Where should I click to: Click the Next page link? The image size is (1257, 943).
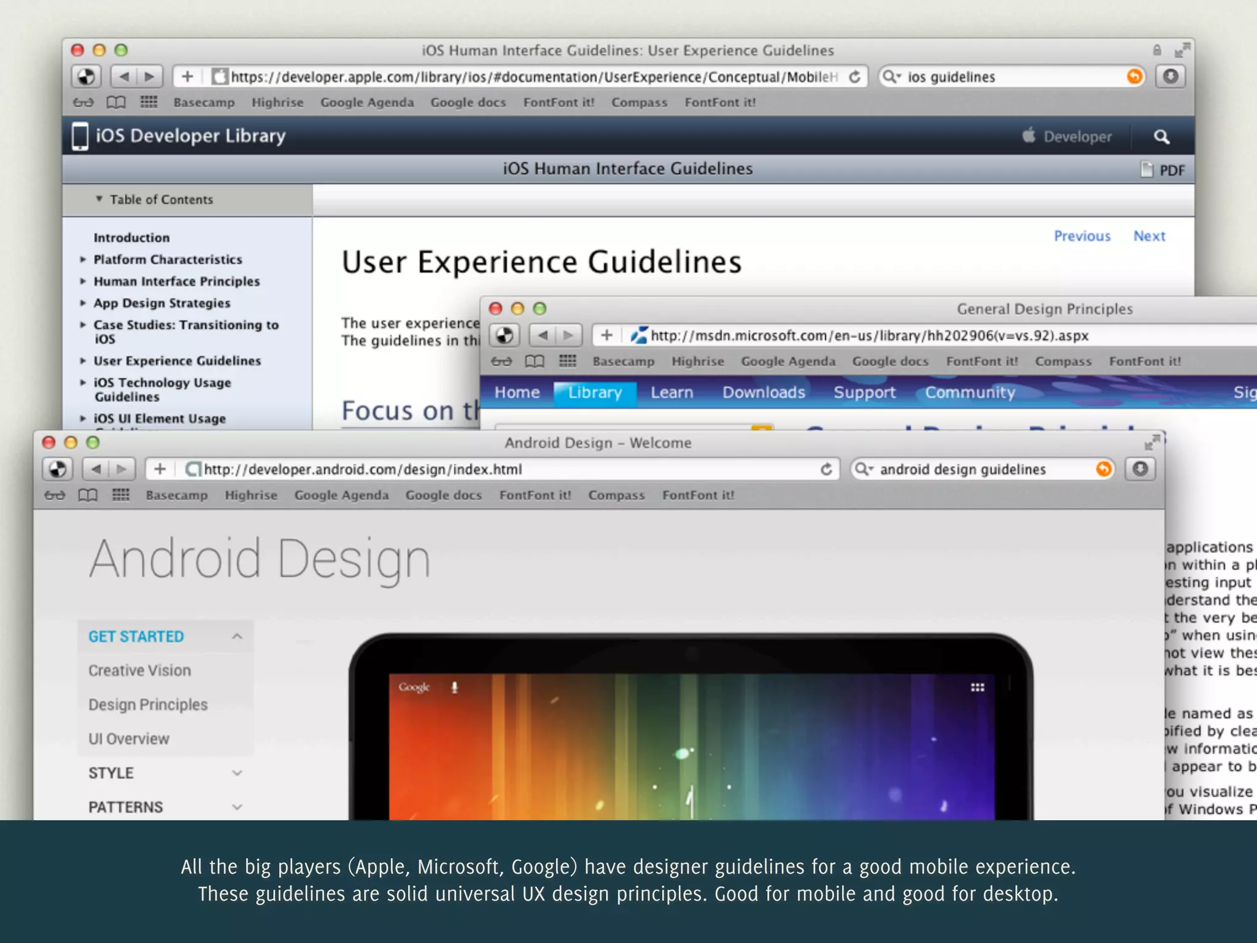point(1148,236)
